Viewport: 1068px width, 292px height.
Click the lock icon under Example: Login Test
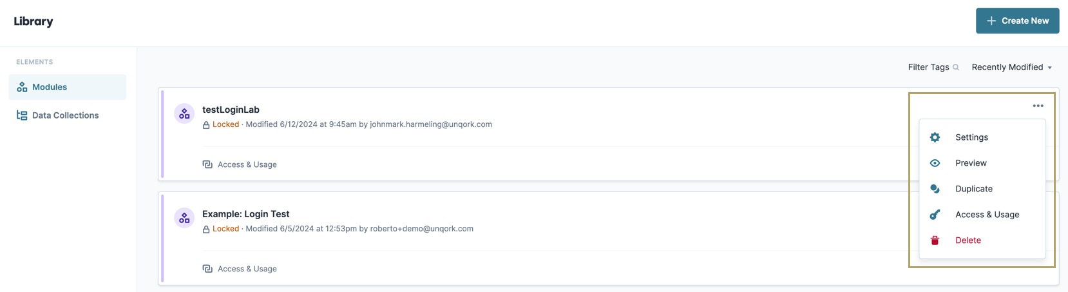click(206, 229)
